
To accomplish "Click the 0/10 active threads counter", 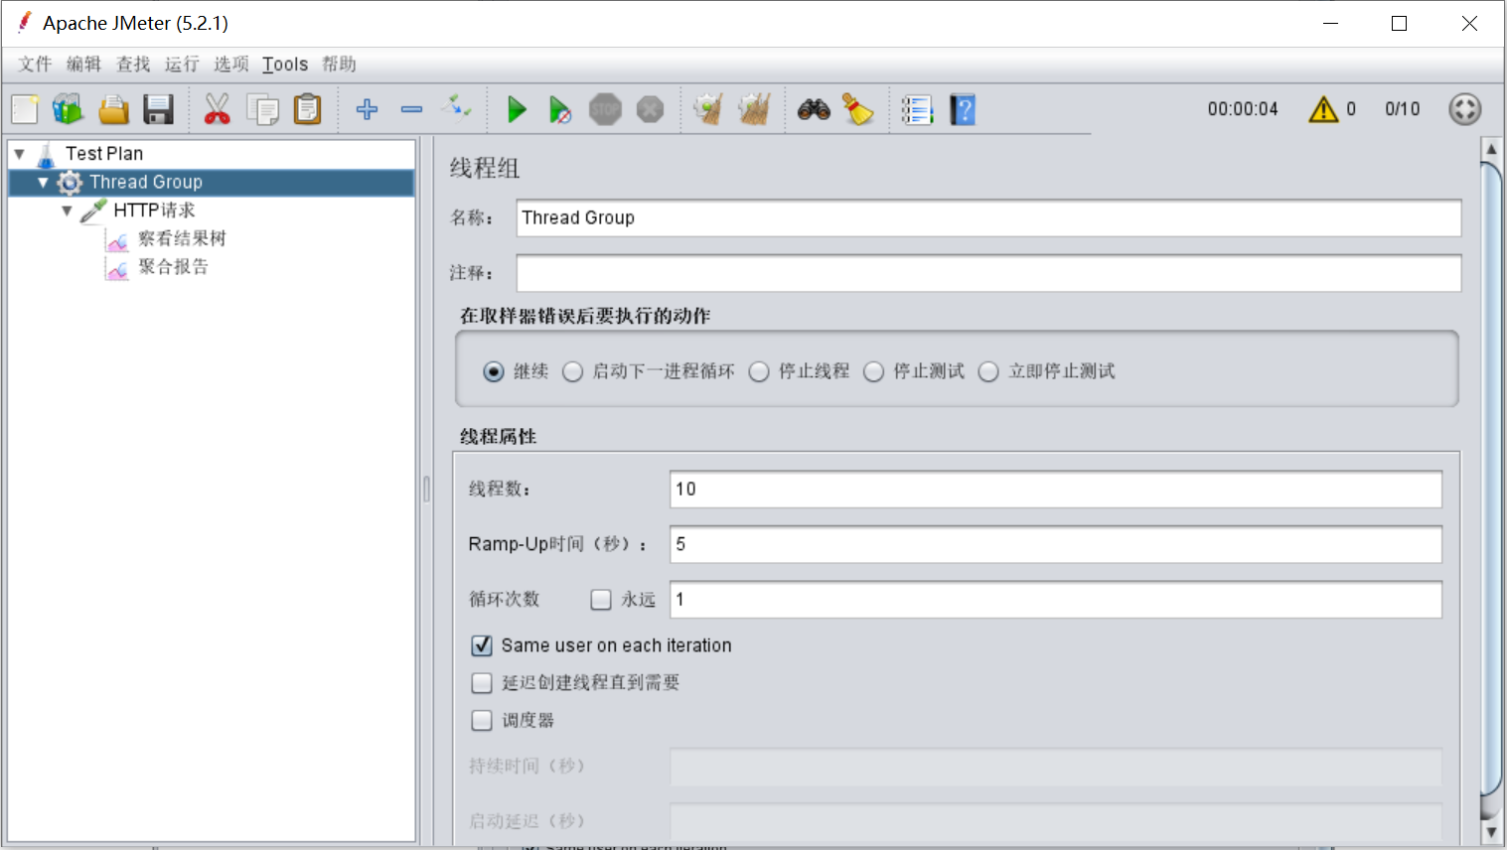I will coord(1403,109).
